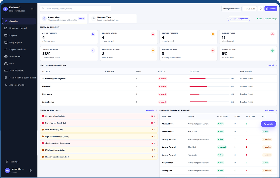Click View all for Project Health Overview
280x178 pixels.
272,65
